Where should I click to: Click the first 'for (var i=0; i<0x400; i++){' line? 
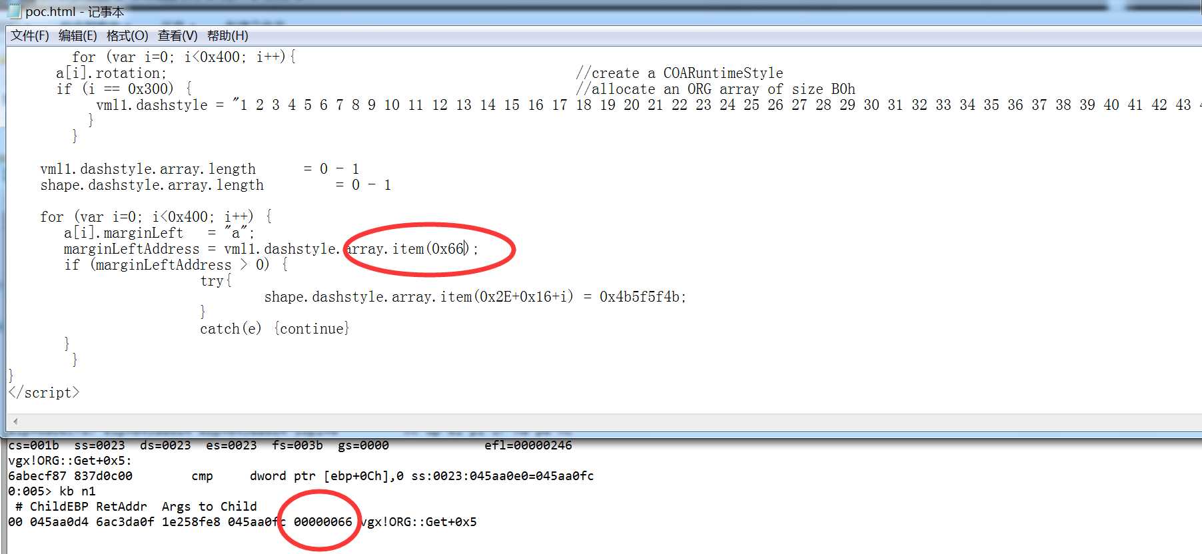[x=184, y=57]
